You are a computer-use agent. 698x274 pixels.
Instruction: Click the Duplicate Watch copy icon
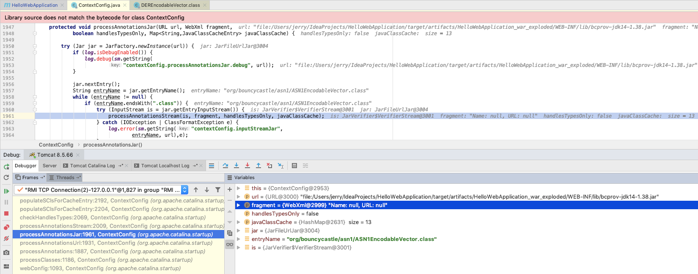point(230,233)
